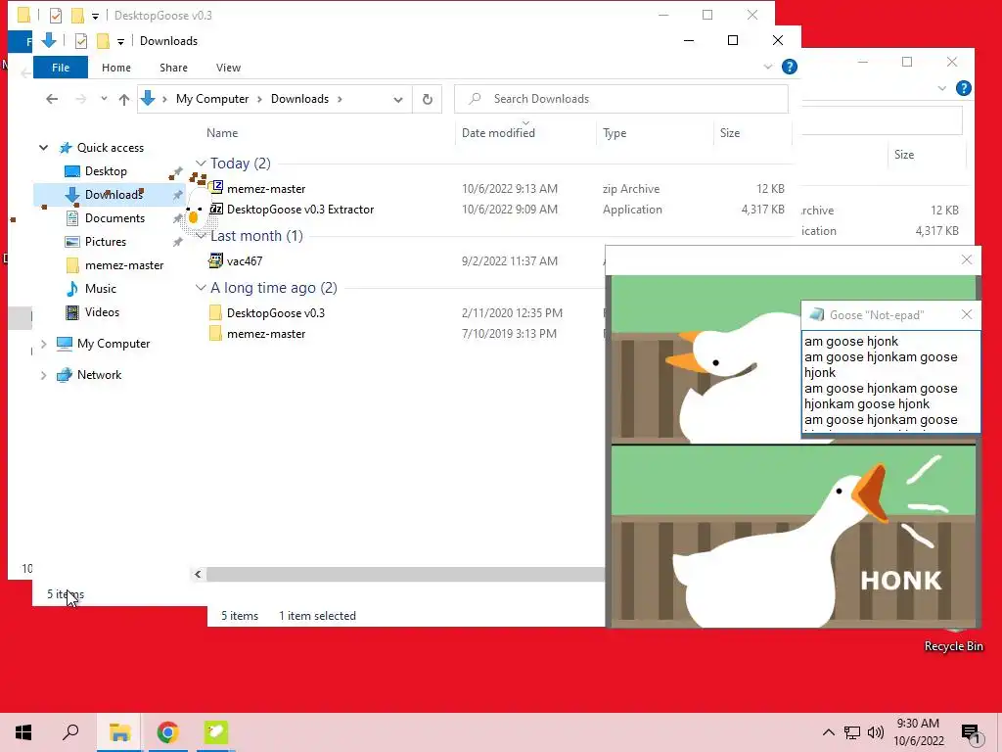Open taskbar Search magnifier
The image size is (1002, 752).
tap(70, 732)
